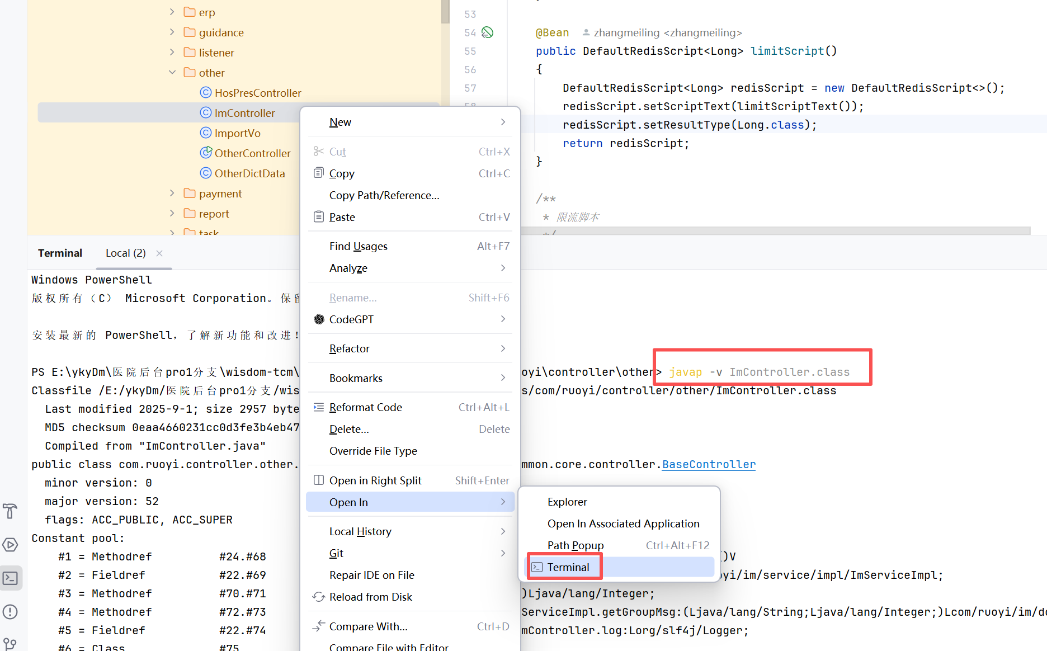Click the HosPresController class icon

click(x=206, y=93)
